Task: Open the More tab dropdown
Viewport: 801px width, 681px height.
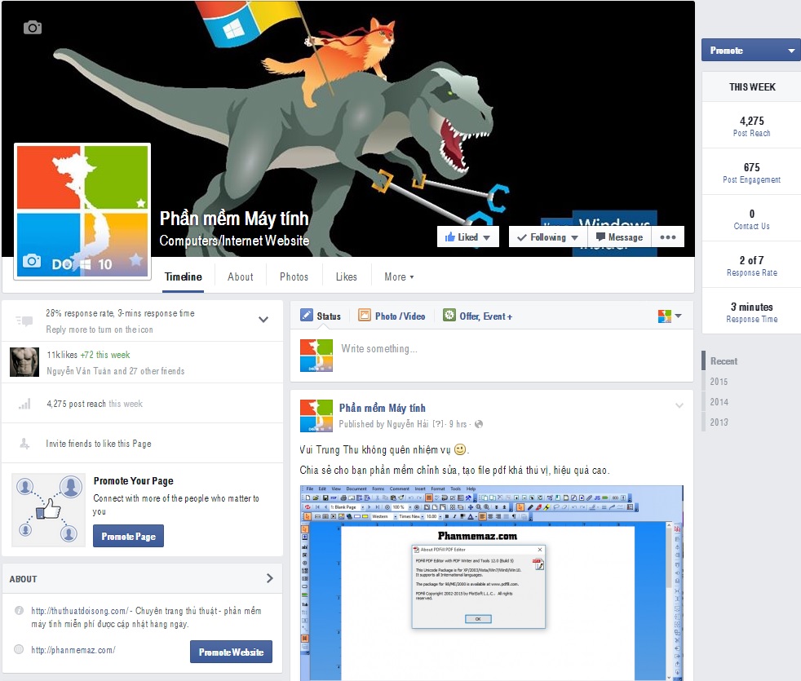Action: (398, 277)
